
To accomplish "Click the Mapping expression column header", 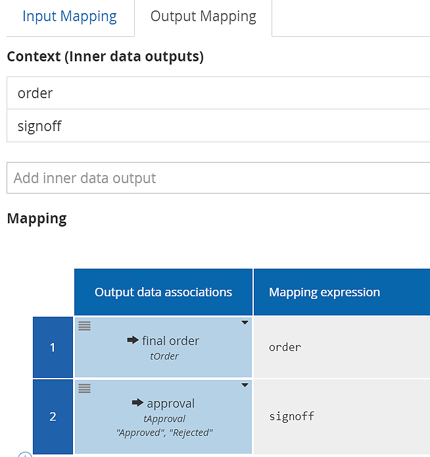I will pyautogui.click(x=325, y=292).
